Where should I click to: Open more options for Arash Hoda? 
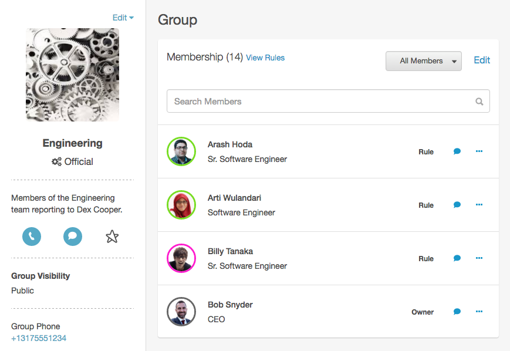[479, 151]
